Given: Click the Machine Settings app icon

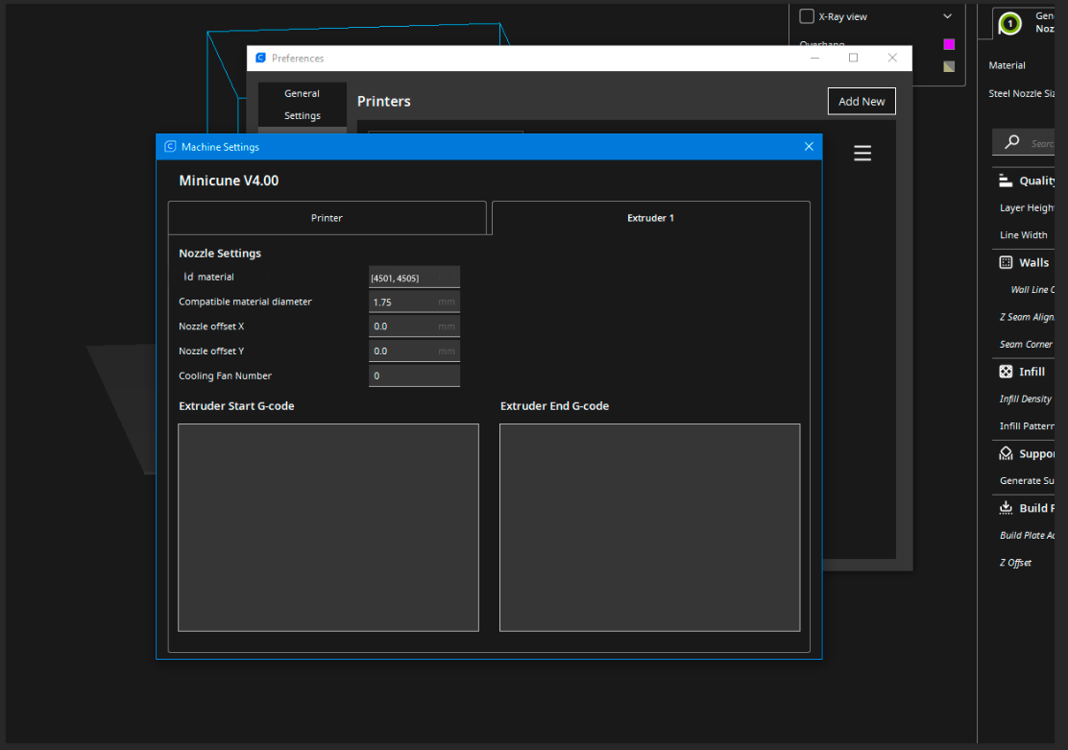Looking at the screenshot, I should 170,147.
